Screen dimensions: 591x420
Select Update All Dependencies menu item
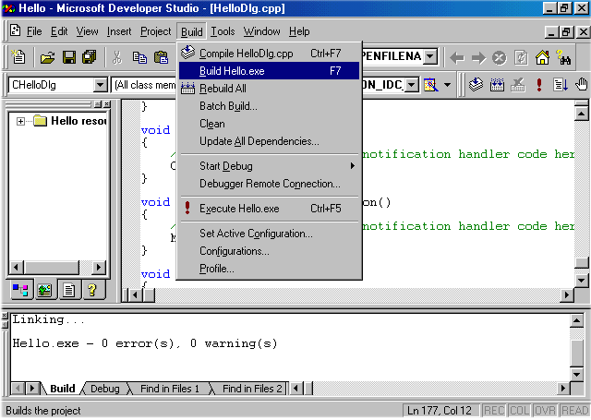(x=269, y=141)
